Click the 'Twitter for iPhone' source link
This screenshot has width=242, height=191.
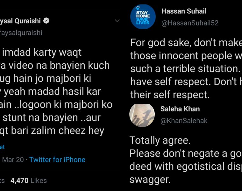pyautogui.click(x=57, y=159)
